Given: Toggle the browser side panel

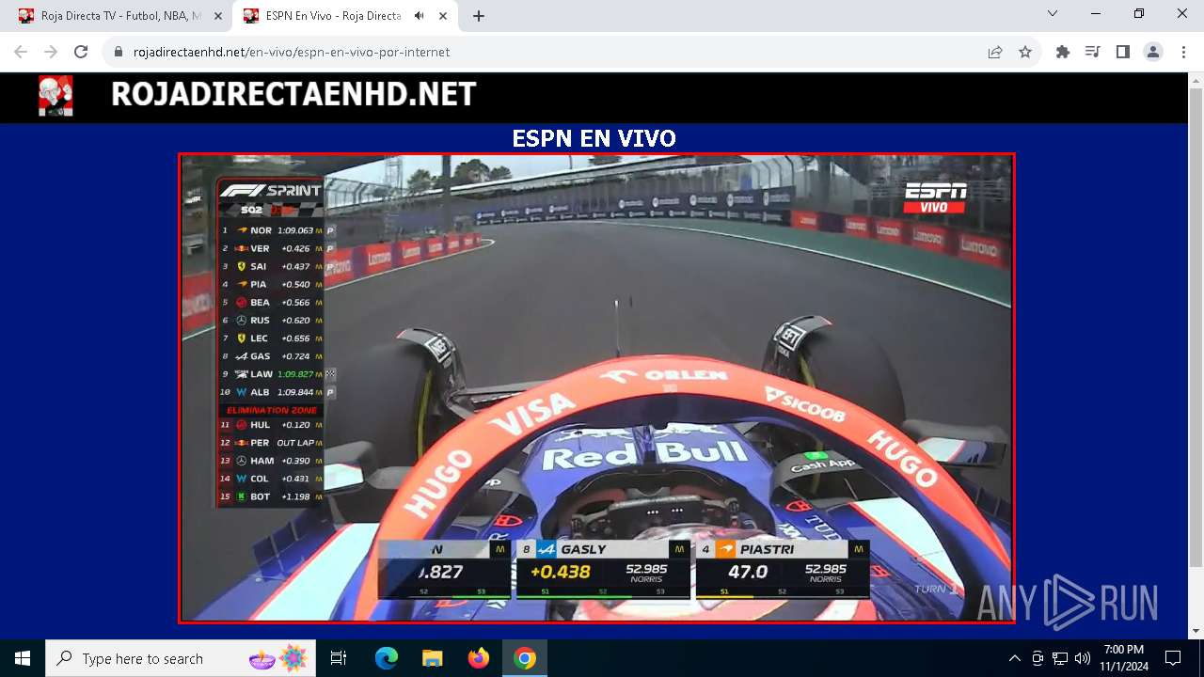Looking at the screenshot, I should pos(1123,53).
